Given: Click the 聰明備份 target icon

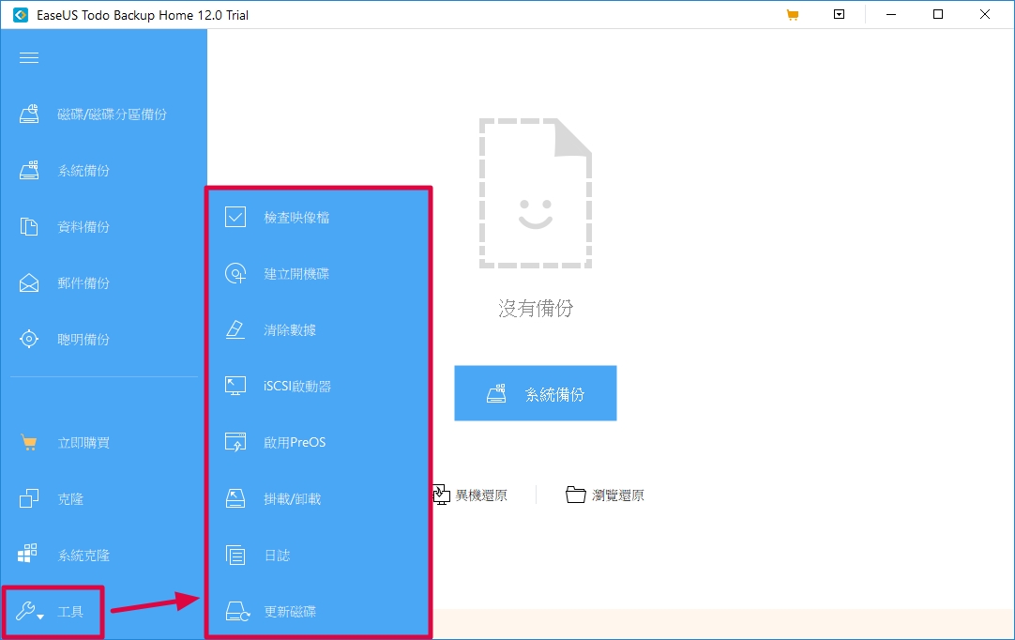Looking at the screenshot, I should click(29, 339).
